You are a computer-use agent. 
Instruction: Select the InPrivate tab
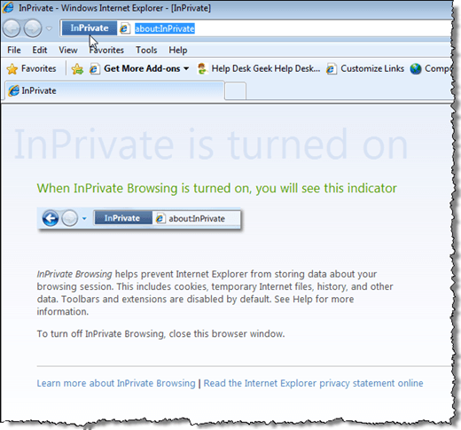(114, 90)
